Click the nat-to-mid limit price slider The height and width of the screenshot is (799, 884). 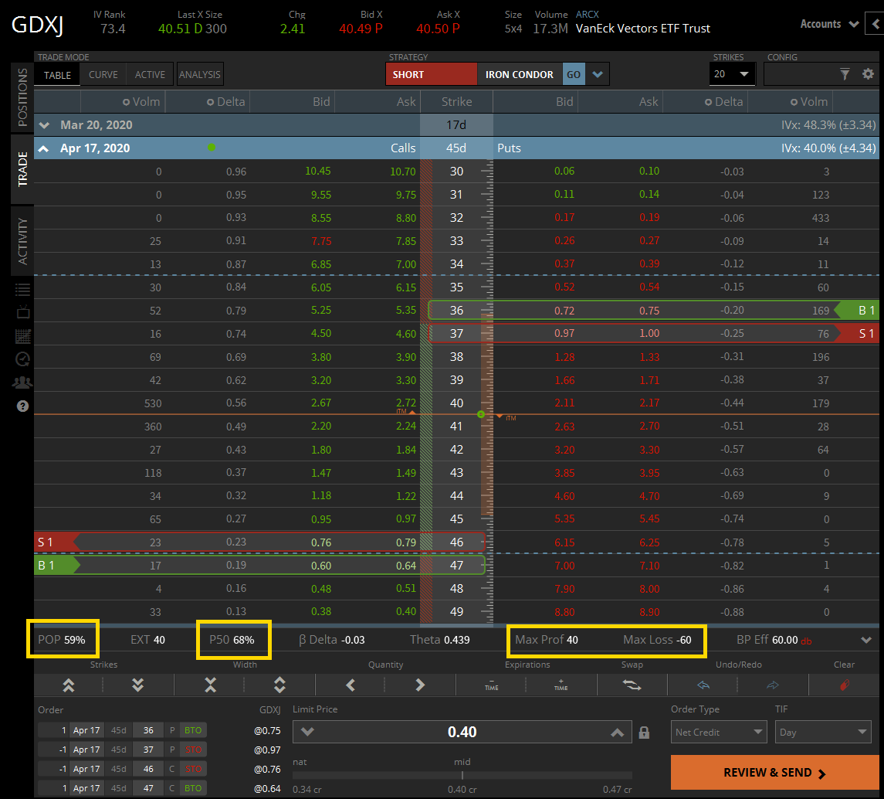(462, 775)
